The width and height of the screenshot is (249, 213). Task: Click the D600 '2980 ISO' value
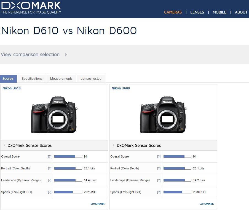(199, 192)
